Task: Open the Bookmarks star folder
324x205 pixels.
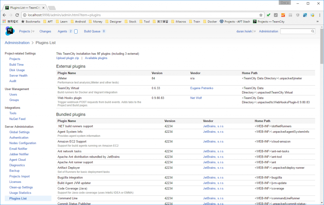Action: click(x=31, y=21)
